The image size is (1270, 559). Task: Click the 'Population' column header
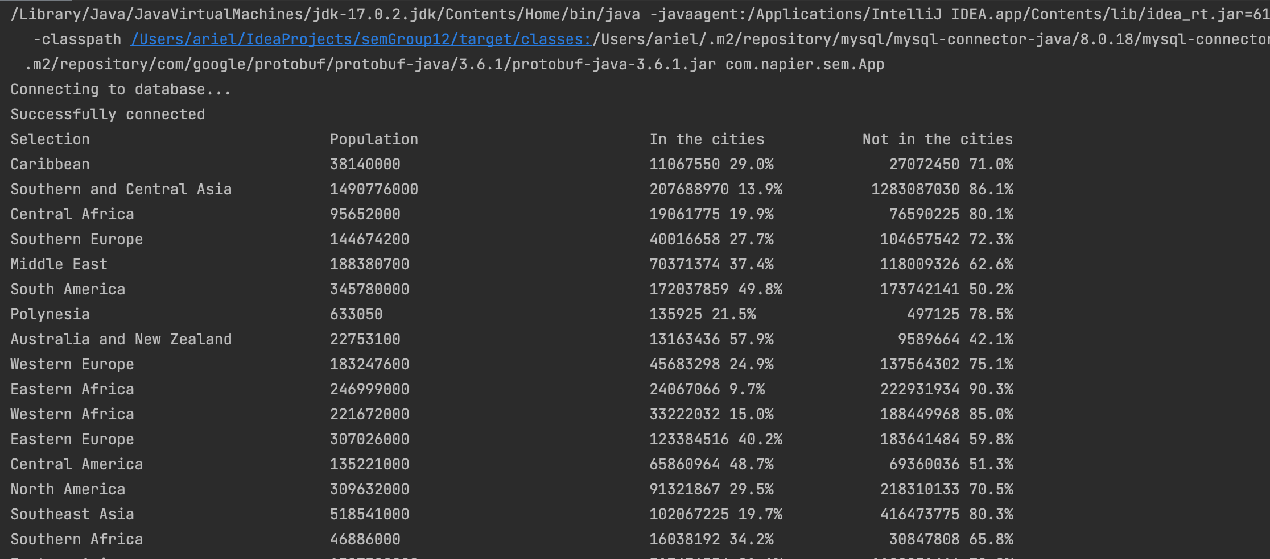click(x=374, y=139)
